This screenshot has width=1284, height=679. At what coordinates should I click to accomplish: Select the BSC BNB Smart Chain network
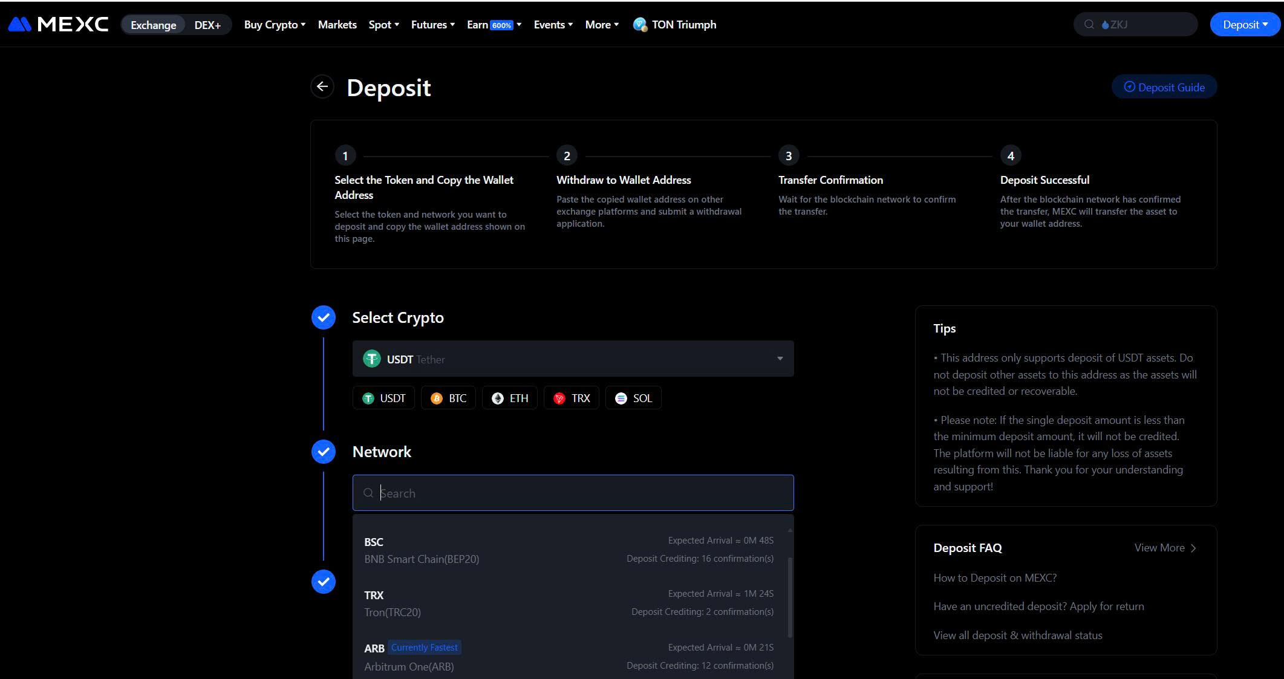coord(569,550)
